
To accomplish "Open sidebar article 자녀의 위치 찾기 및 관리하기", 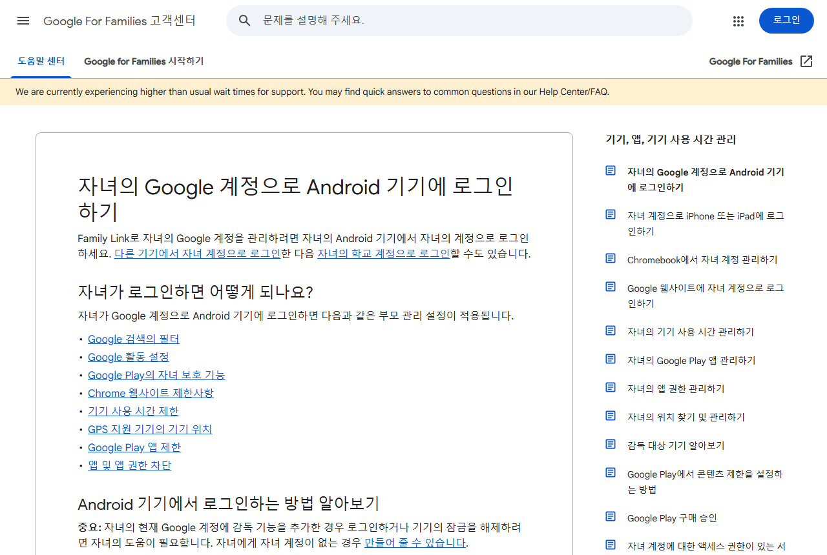I will pyautogui.click(x=686, y=417).
